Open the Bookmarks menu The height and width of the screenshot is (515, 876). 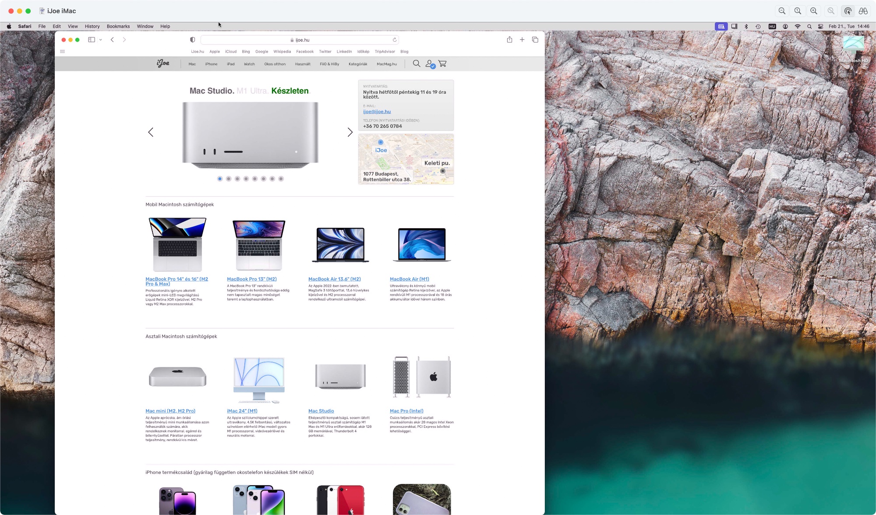click(118, 26)
